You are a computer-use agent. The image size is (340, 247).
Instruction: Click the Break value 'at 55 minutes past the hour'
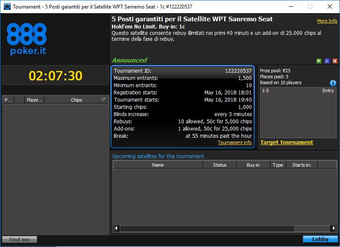point(219,136)
